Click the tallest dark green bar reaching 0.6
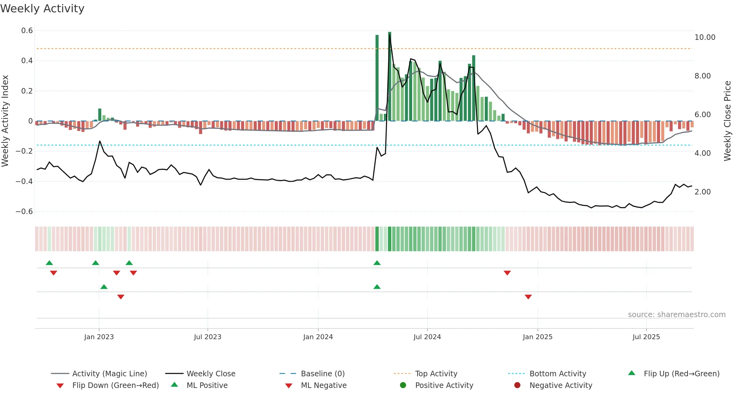Image resolution: width=736 pixels, height=414 pixels. point(390,76)
